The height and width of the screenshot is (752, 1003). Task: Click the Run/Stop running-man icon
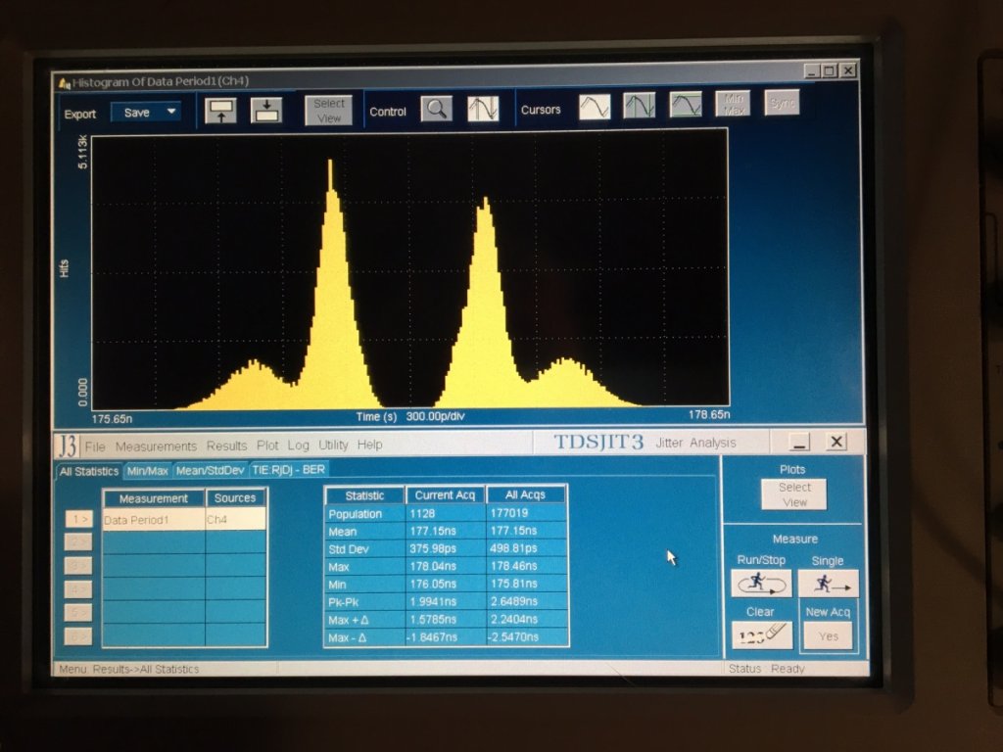coord(761,583)
